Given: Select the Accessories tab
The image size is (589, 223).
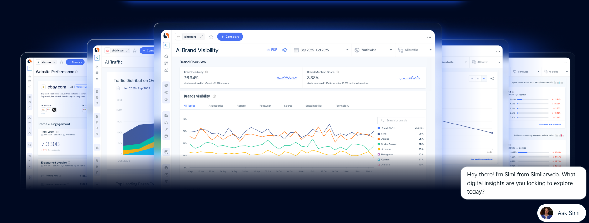Looking at the screenshot, I should click(216, 106).
